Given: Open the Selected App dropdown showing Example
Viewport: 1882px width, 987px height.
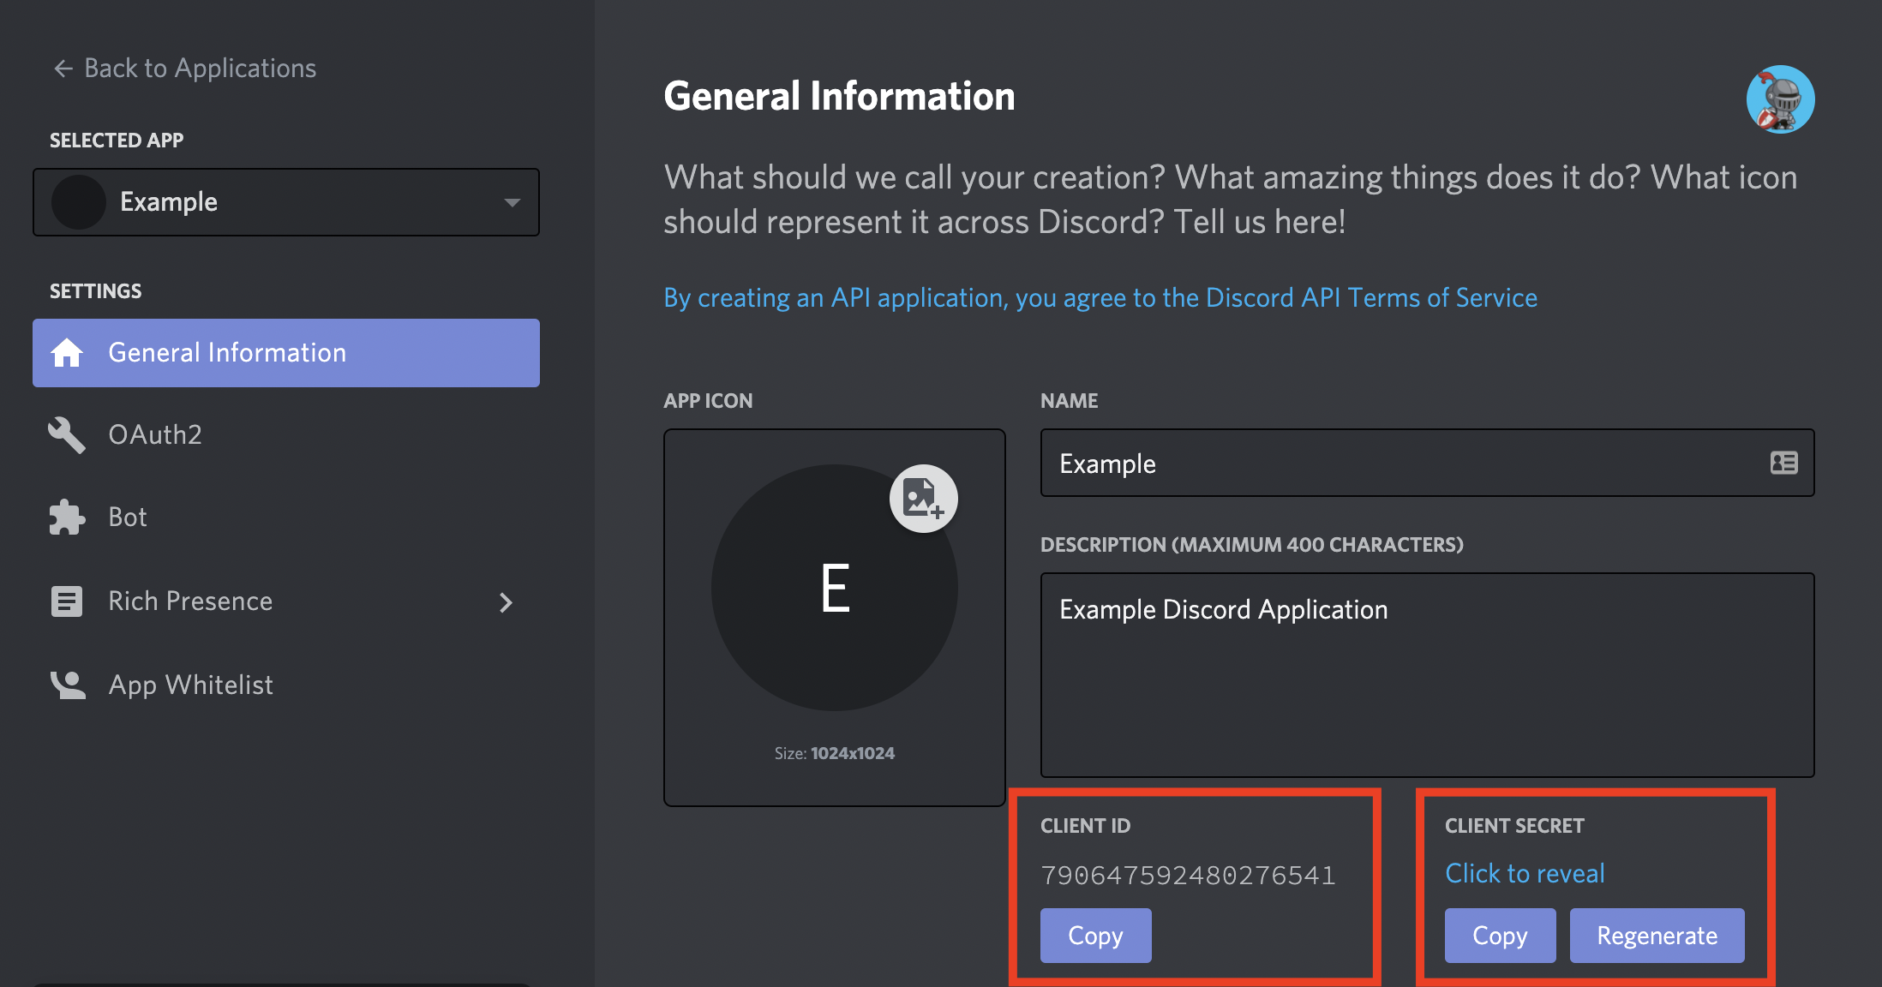Looking at the screenshot, I should tap(286, 202).
